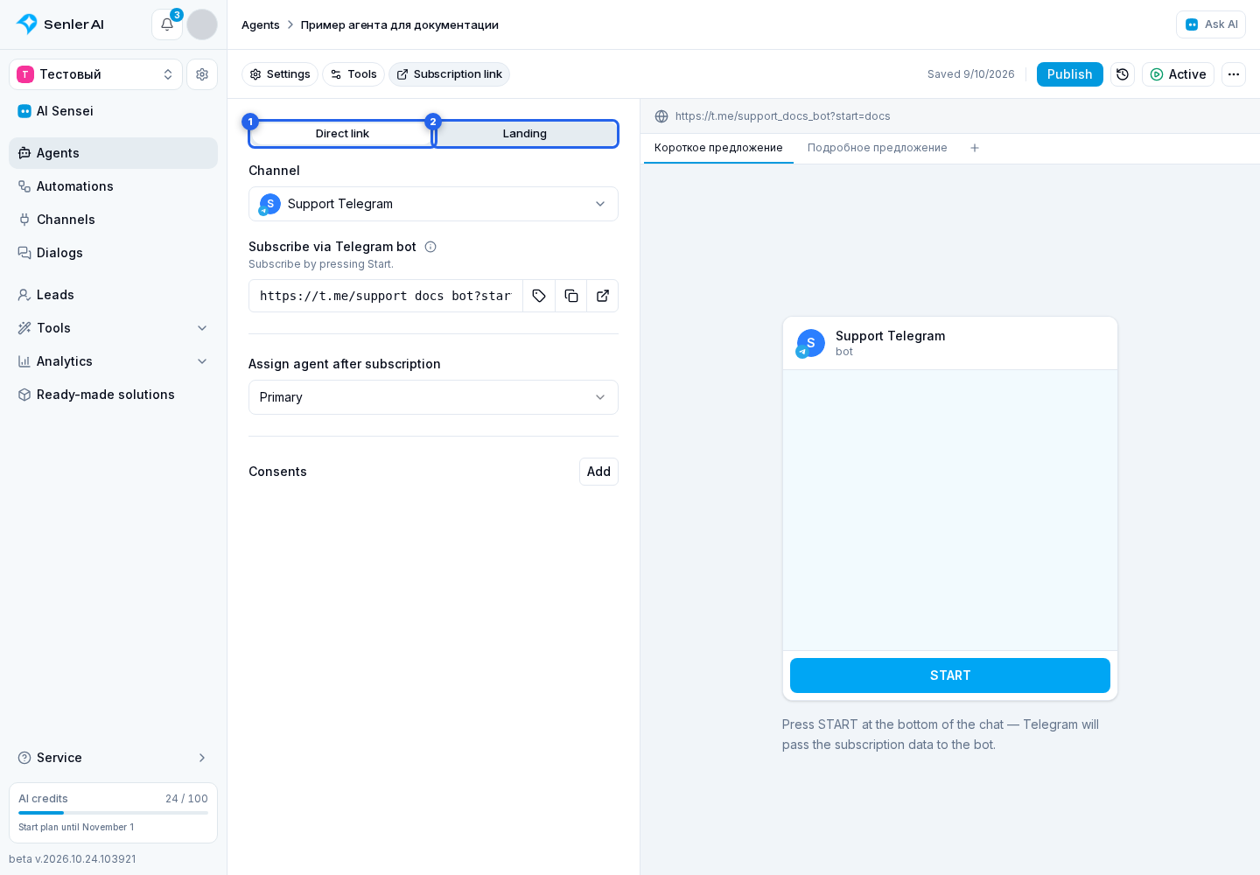Open the Subscription link tab

click(449, 74)
